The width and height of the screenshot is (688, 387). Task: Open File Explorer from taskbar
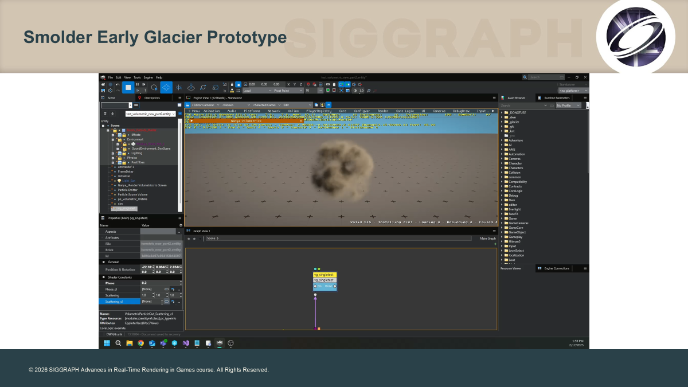[x=130, y=343]
